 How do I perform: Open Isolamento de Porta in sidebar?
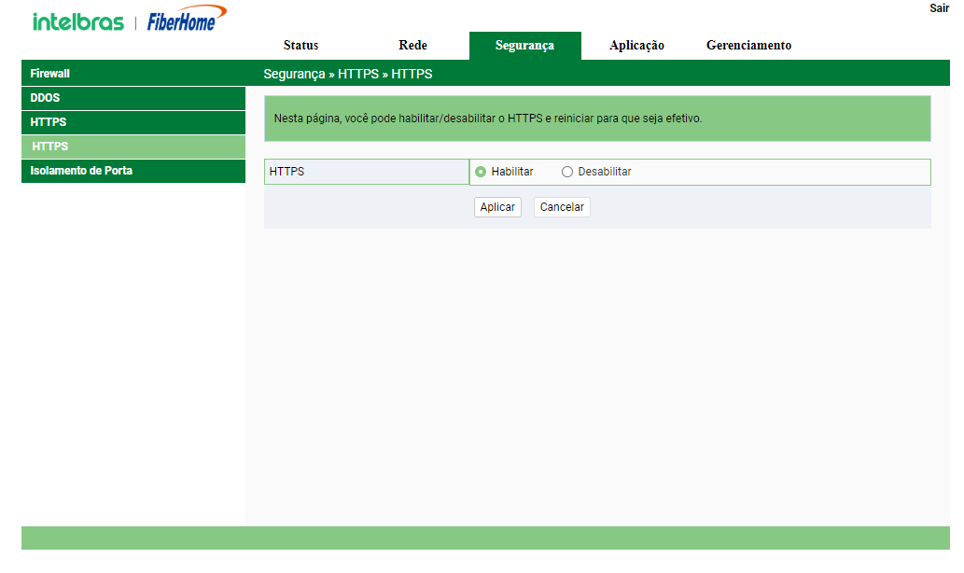(133, 171)
